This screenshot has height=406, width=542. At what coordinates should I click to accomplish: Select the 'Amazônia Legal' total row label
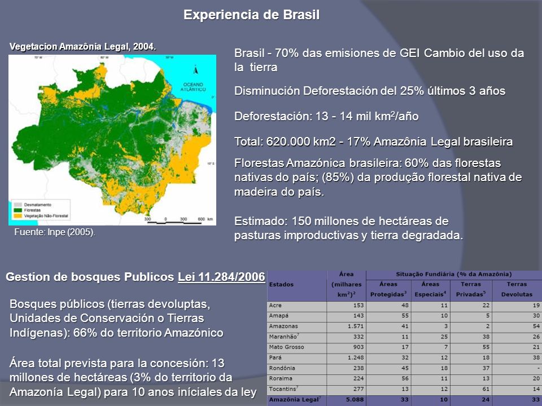[295, 399]
